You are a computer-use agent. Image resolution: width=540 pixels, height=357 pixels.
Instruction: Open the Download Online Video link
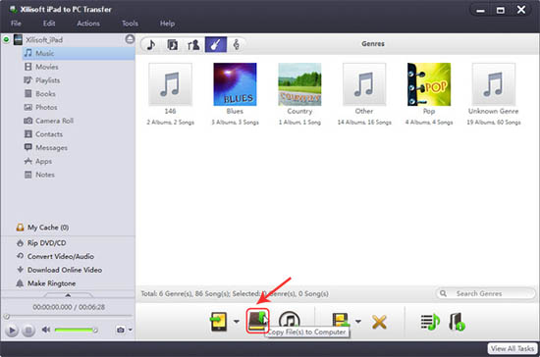click(x=65, y=270)
